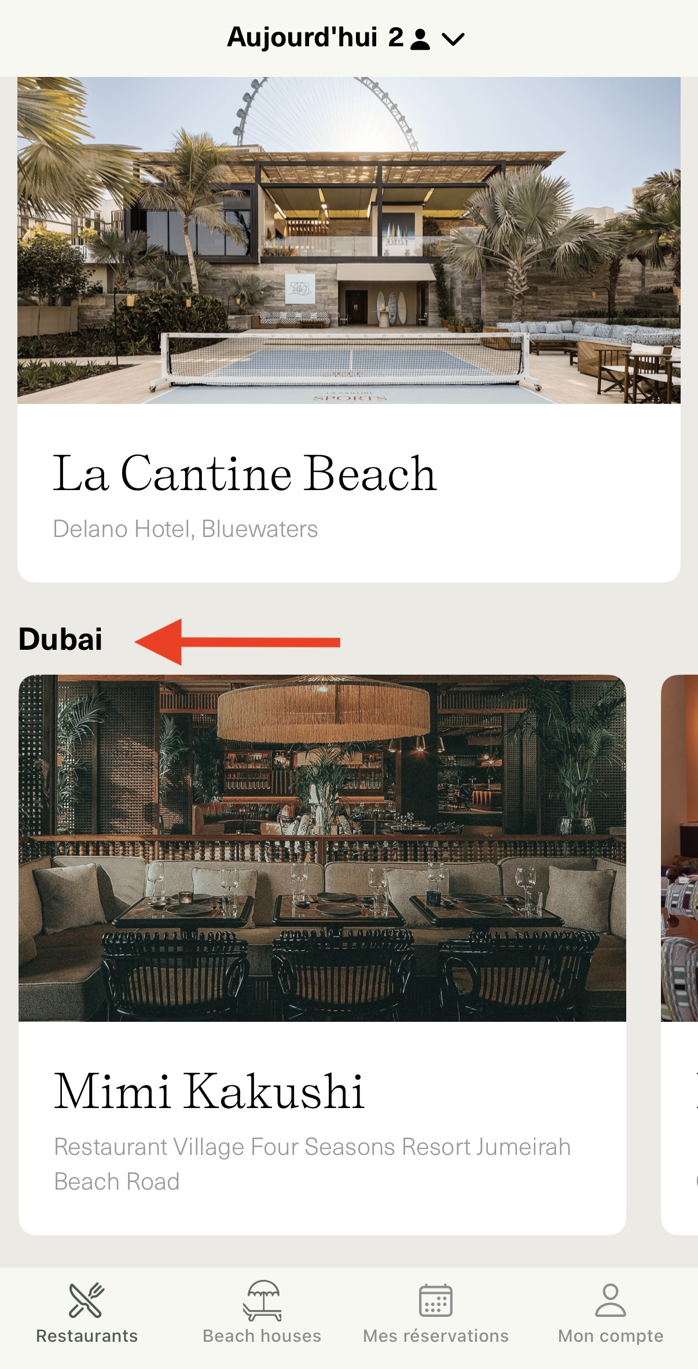Open the La Cantine Beach title
698x1369 pixels.
pos(244,473)
